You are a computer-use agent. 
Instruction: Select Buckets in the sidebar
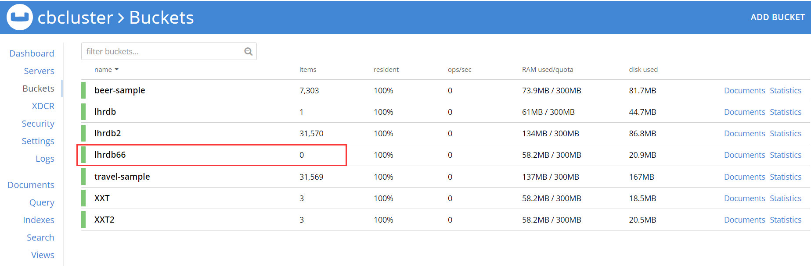38,89
